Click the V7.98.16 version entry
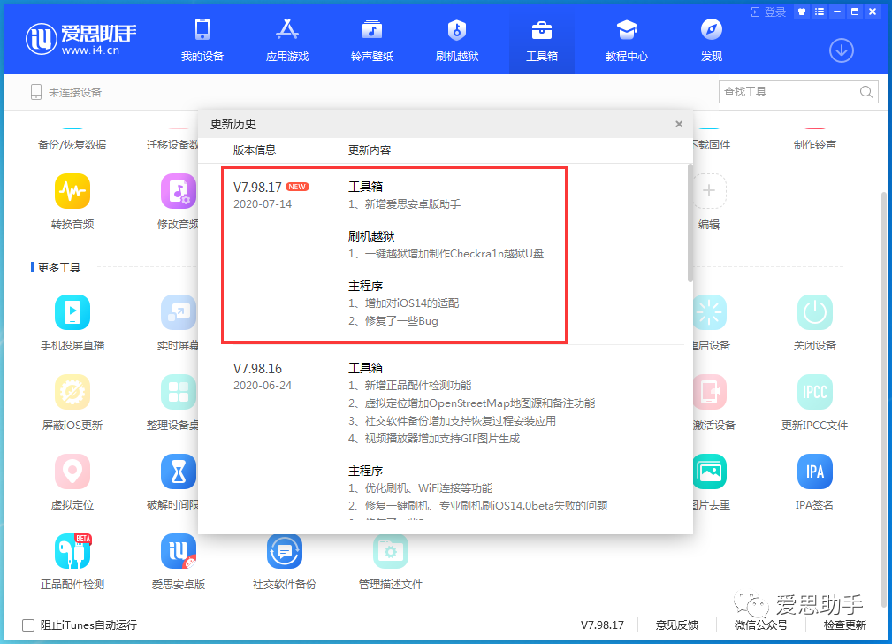Screen dimensions: 892x644 tap(257, 368)
